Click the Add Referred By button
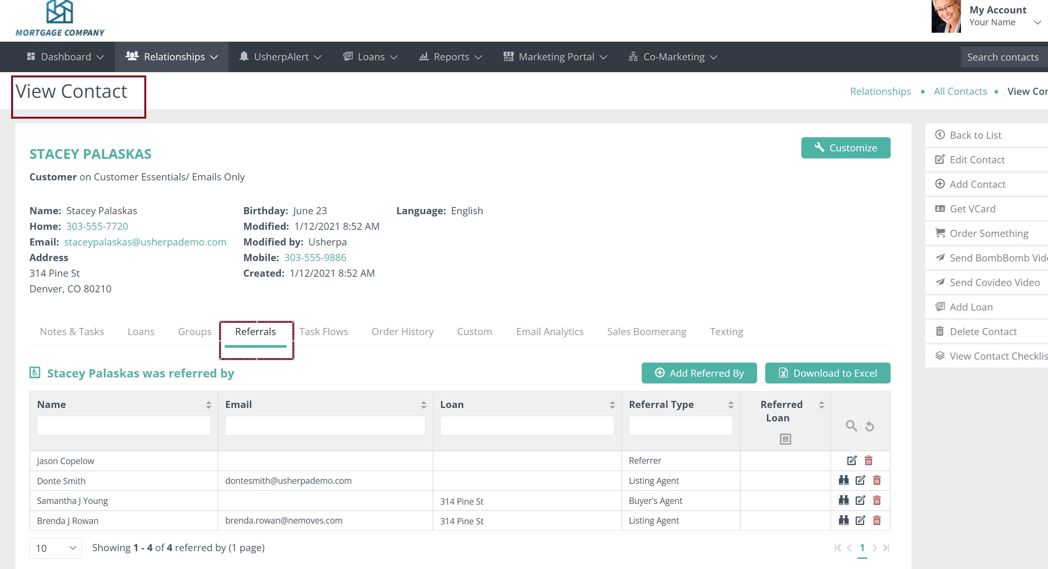Image resolution: width=1048 pixels, height=569 pixels. point(699,373)
